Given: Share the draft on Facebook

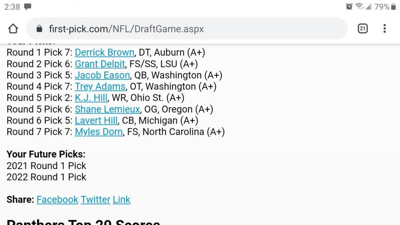Looking at the screenshot, I should [x=57, y=199].
